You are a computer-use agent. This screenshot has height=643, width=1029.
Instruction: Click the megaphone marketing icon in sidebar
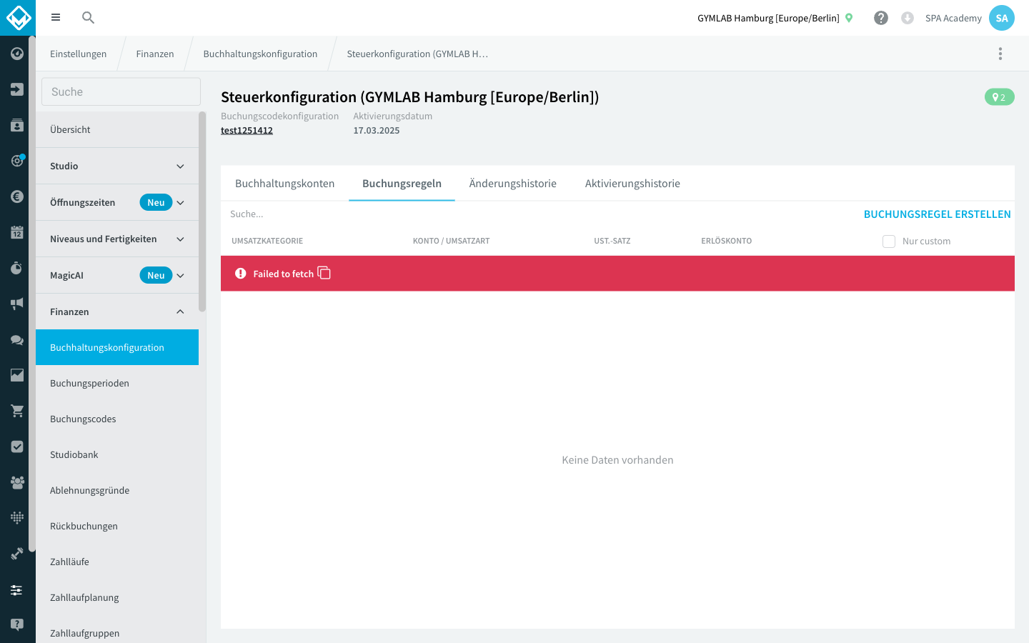pos(17,304)
